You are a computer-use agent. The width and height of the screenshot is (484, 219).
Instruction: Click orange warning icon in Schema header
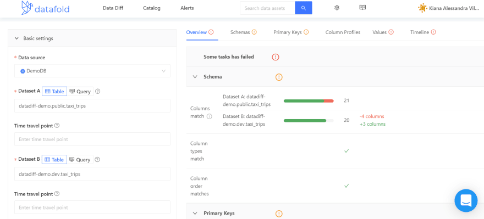click(x=279, y=77)
